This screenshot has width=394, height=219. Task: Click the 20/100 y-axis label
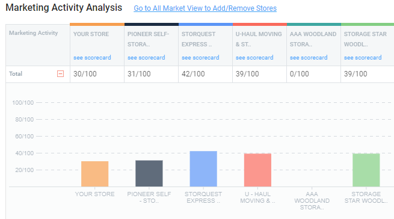[25, 170]
